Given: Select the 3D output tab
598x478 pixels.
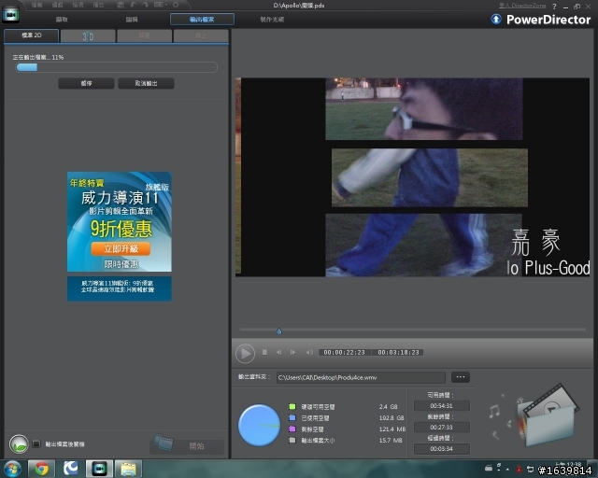Looking at the screenshot, I should [x=88, y=36].
